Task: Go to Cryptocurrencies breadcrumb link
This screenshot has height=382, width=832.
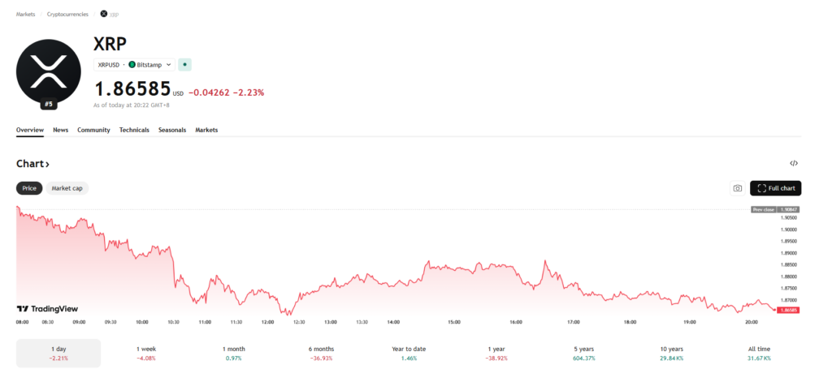Action: click(x=67, y=14)
